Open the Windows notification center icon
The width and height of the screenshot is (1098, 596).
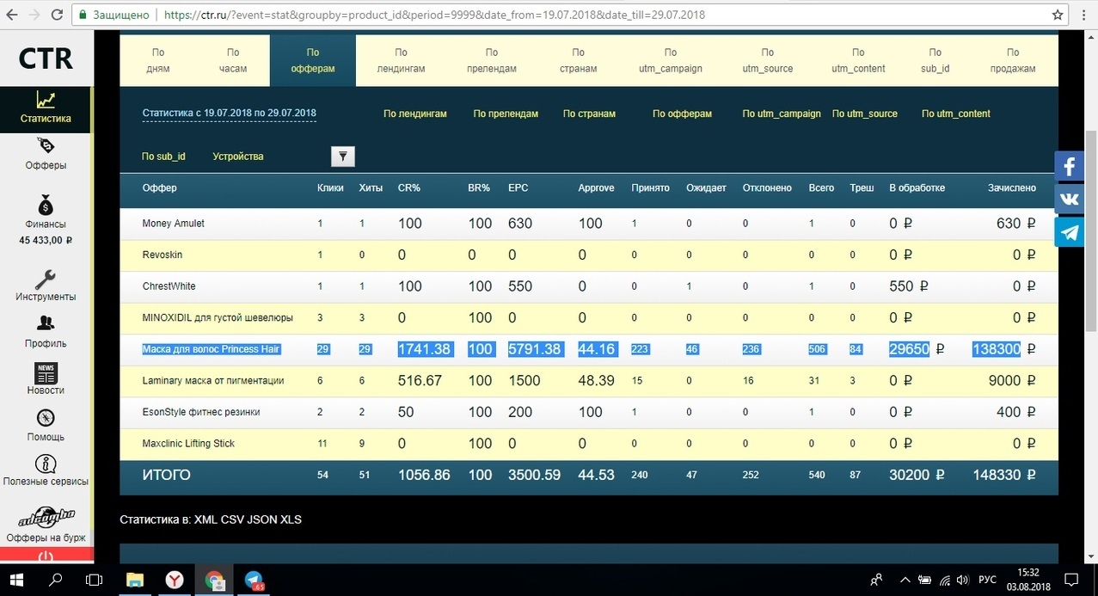pos(1071,580)
